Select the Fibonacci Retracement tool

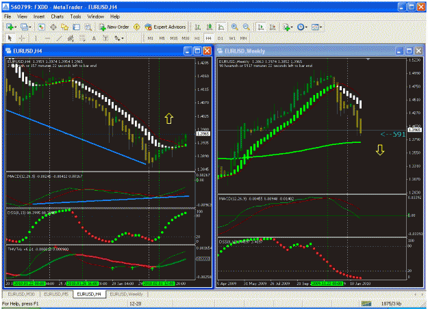click(x=82, y=38)
